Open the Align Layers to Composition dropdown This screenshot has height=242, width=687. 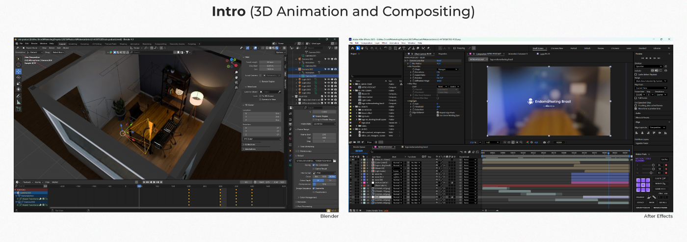tap(657, 128)
